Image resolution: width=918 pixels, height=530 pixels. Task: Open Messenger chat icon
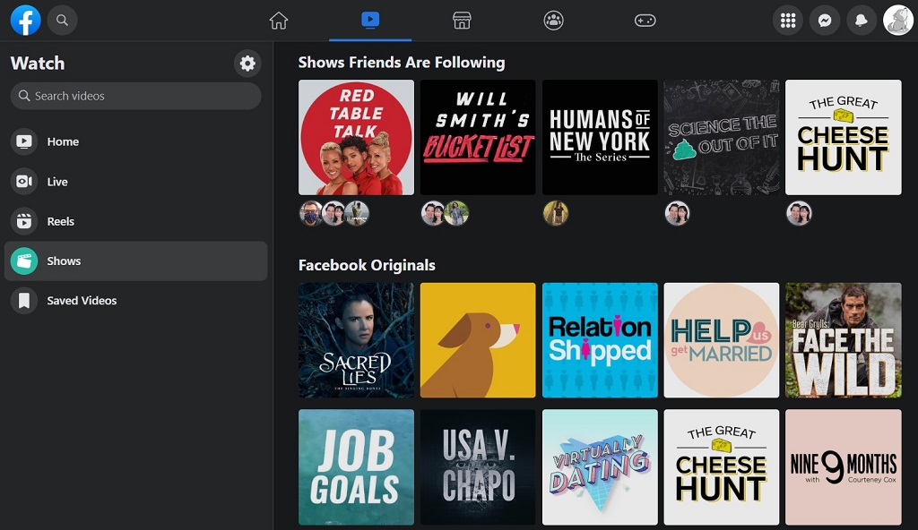pos(825,21)
